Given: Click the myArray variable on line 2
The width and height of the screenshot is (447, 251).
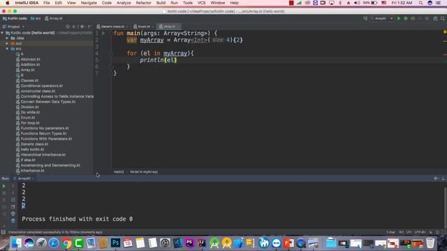Looking at the screenshot, I should click(152, 40).
